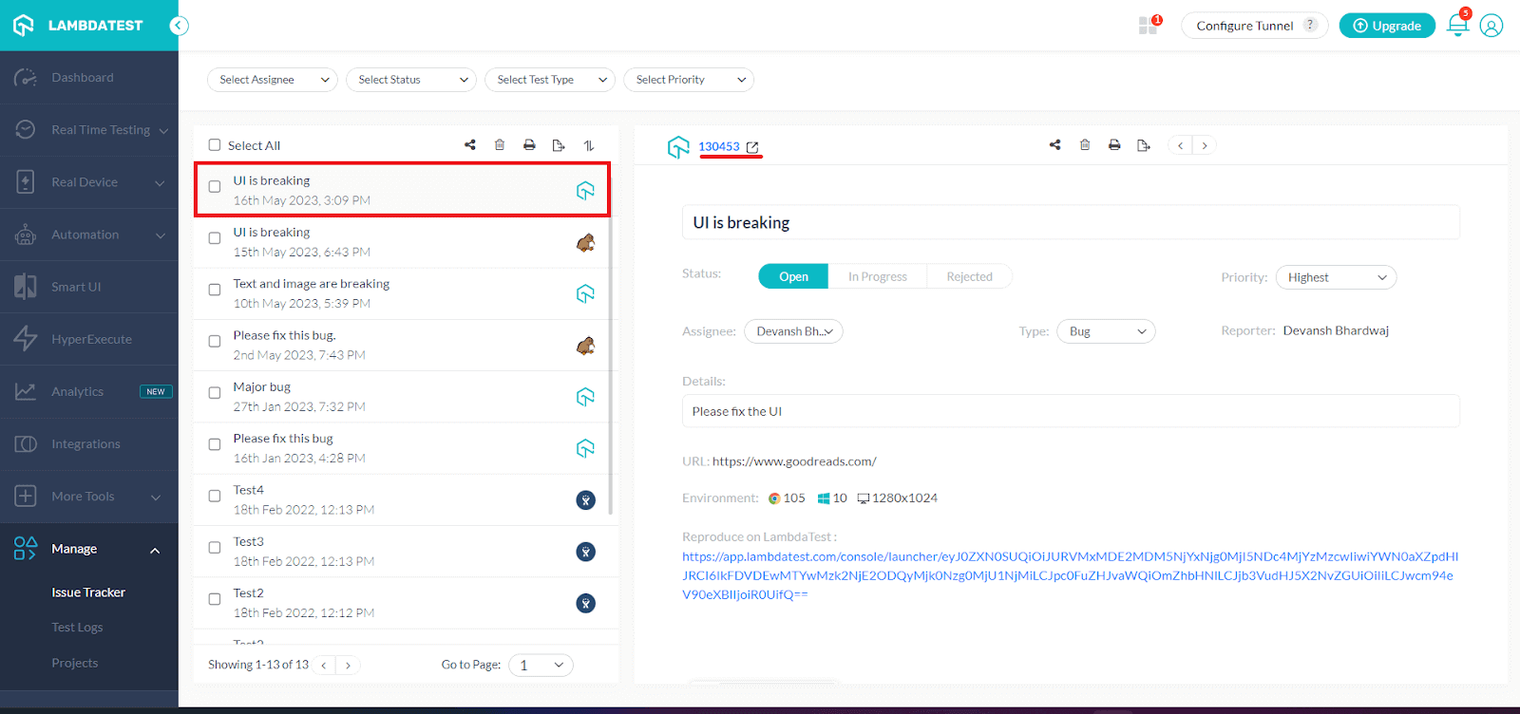
Task: Open the Go to Page dropdown
Action: pyautogui.click(x=541, y=666)
